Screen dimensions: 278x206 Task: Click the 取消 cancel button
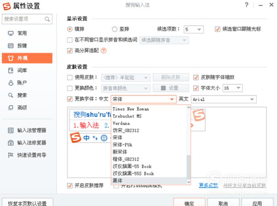(223, 202)
